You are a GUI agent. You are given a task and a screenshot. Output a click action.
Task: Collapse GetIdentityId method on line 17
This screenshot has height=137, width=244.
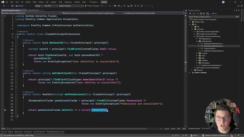point(16,73)
